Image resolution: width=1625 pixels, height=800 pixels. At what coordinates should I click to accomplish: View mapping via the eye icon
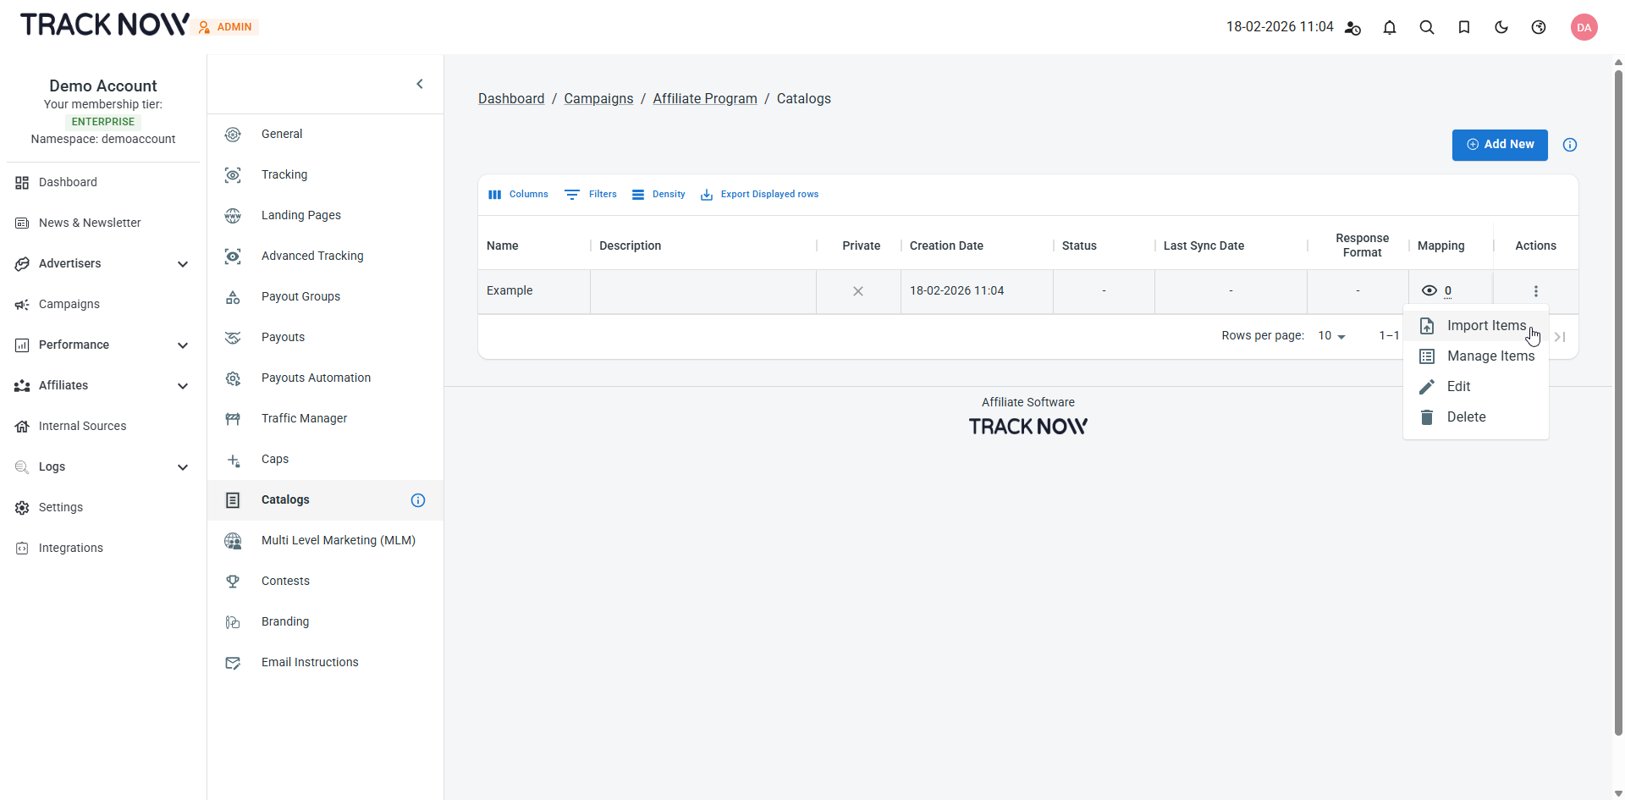pos(1429,290)
